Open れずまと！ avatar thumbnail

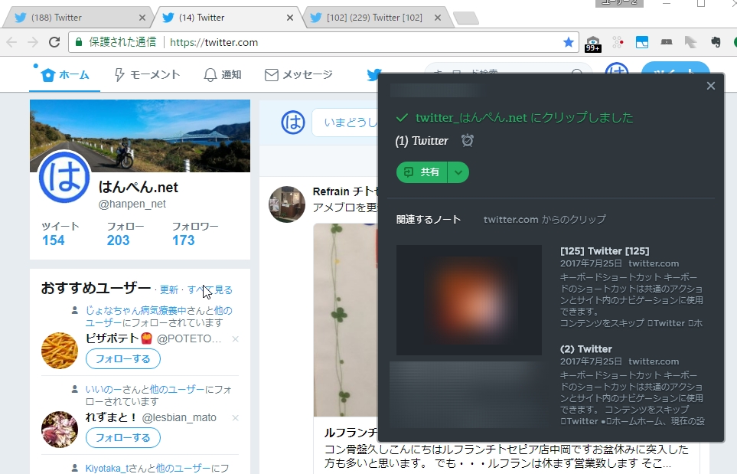[60, 430]
